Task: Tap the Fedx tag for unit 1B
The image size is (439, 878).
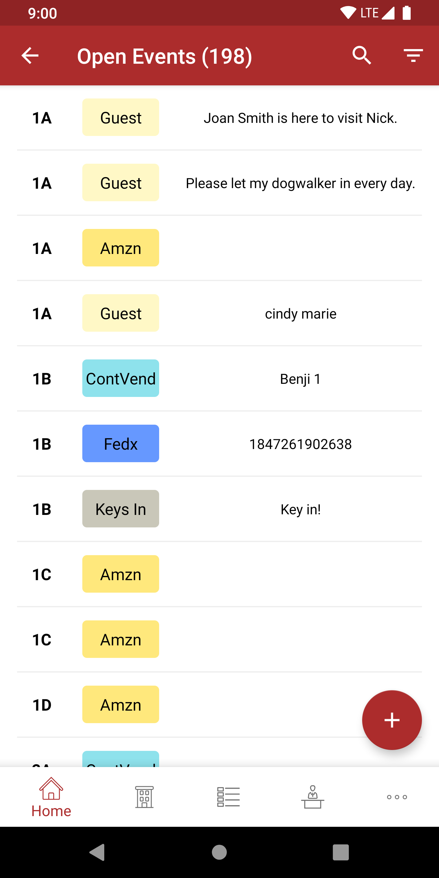Action: pos(121,444)
